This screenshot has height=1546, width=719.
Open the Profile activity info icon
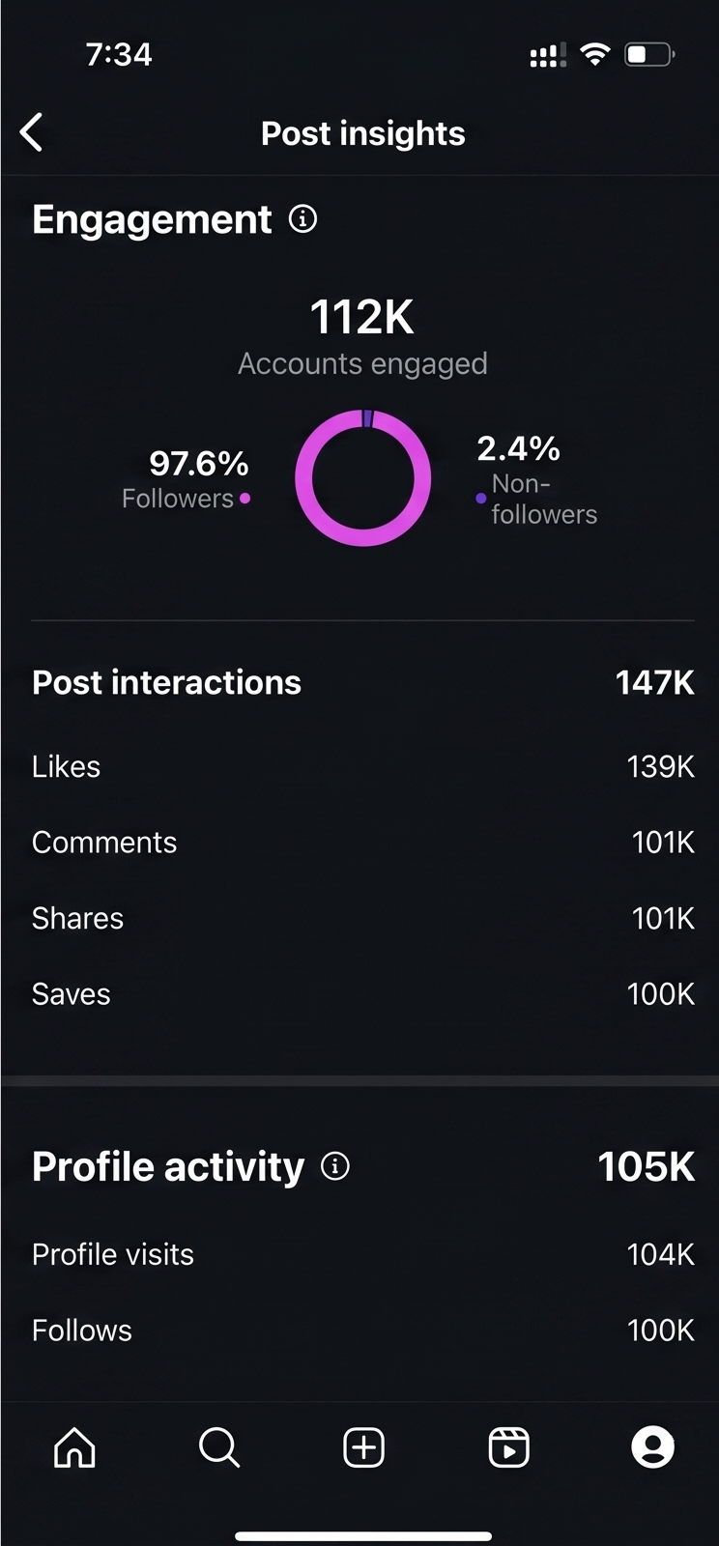[335, 1166]
